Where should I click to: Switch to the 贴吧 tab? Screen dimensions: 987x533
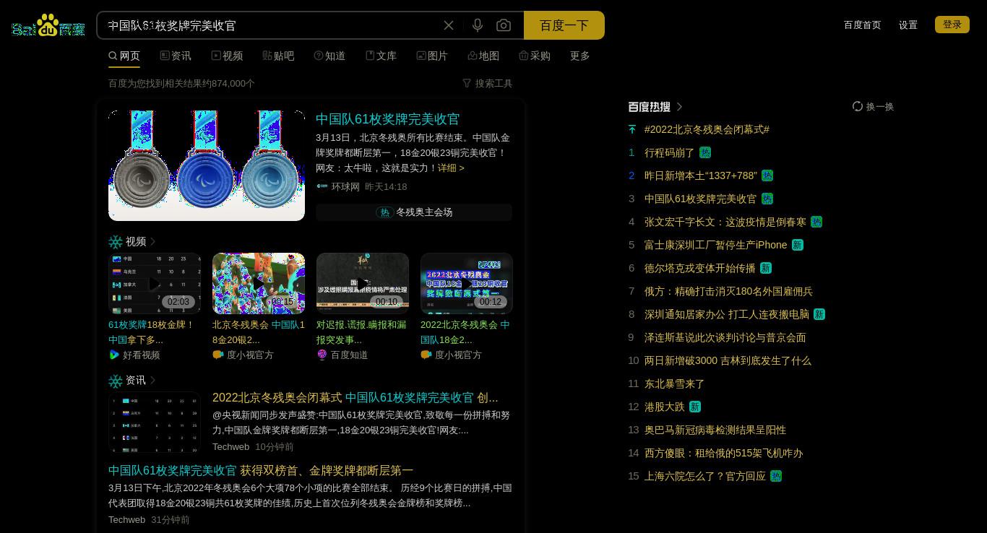point(278,56)
